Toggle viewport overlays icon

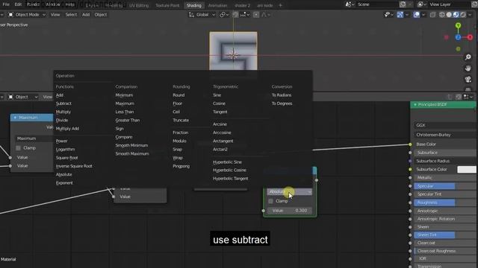[417, 15]
